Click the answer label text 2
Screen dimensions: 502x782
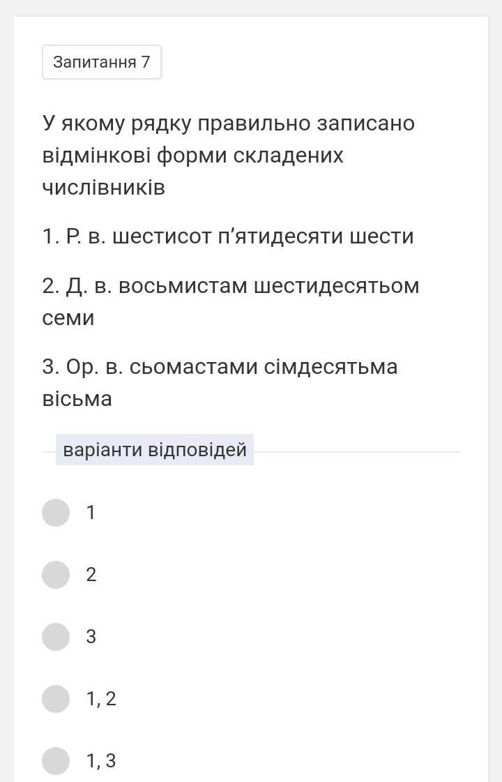pos(91,575)
